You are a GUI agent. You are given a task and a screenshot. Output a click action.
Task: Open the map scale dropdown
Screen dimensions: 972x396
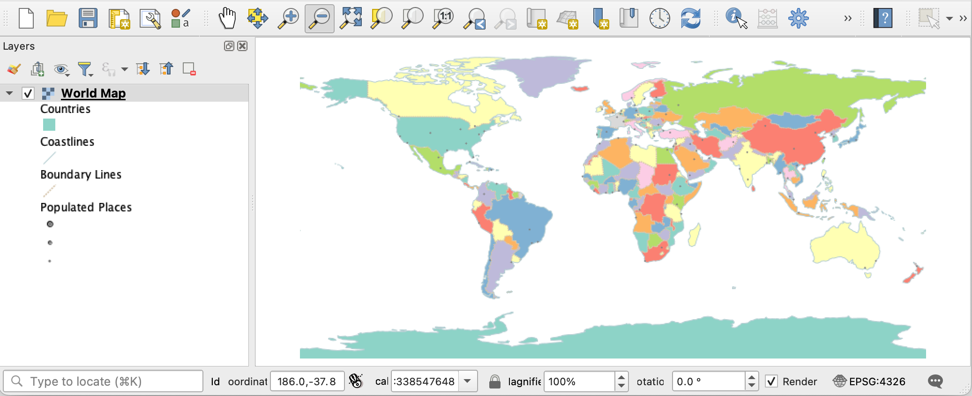467,381
